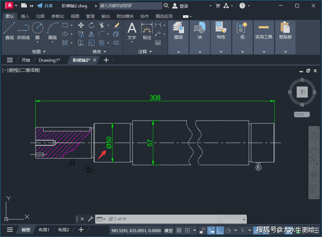This screenshot has height=237, width=322.
Task: Insert a Table from annotation panel
Action: 158,43
